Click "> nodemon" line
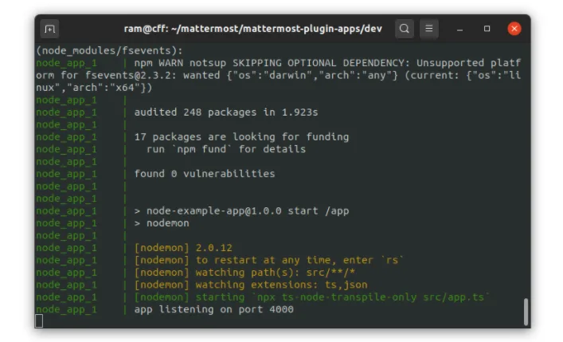 (162, 223)
